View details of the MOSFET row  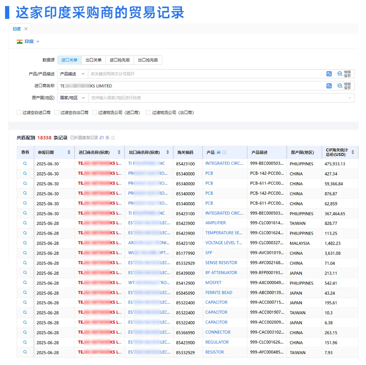(25, 283)
